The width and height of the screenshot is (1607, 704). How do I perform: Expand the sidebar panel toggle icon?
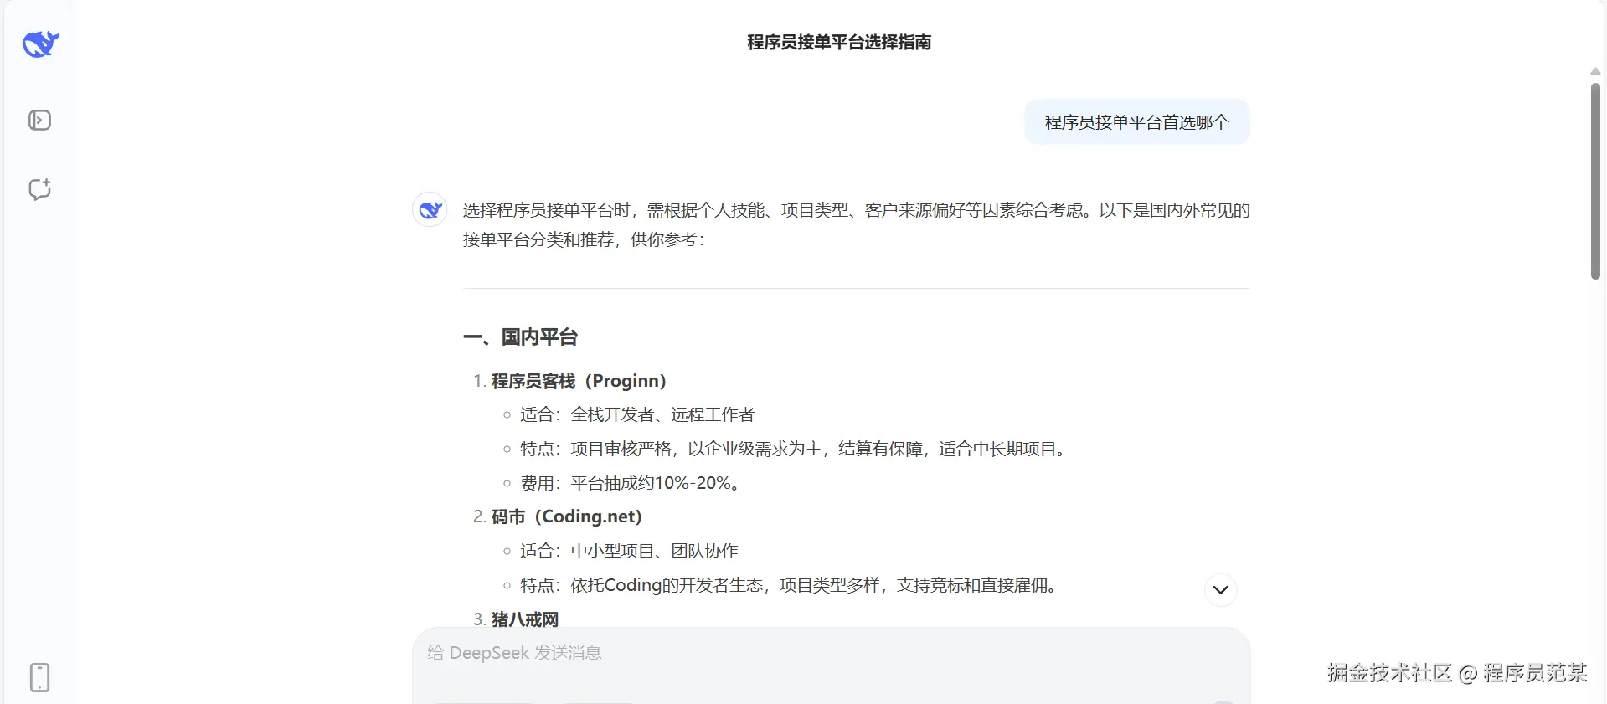[x=39, y=121]
